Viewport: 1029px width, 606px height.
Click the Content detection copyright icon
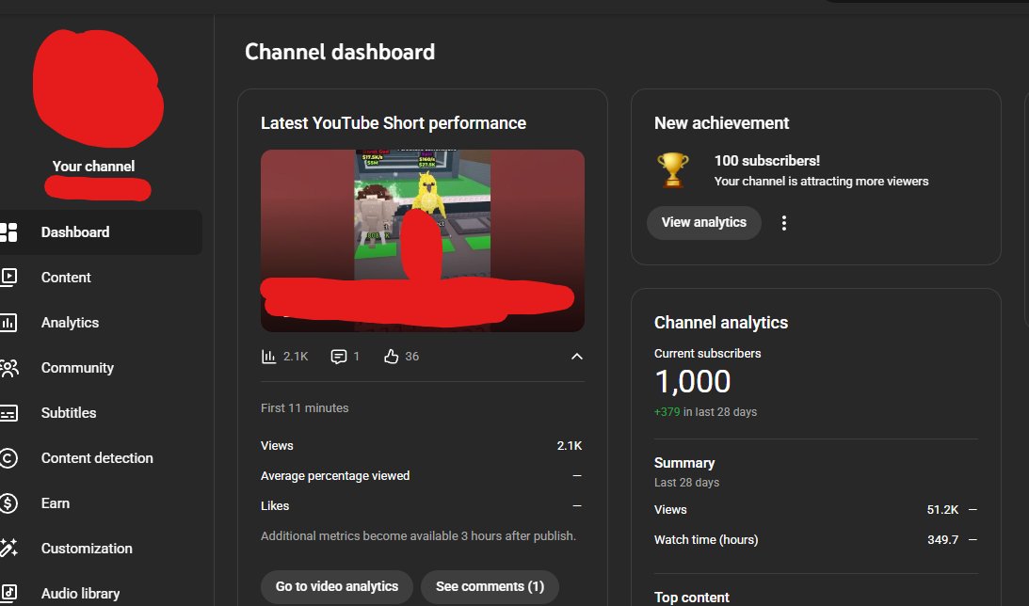8,458
